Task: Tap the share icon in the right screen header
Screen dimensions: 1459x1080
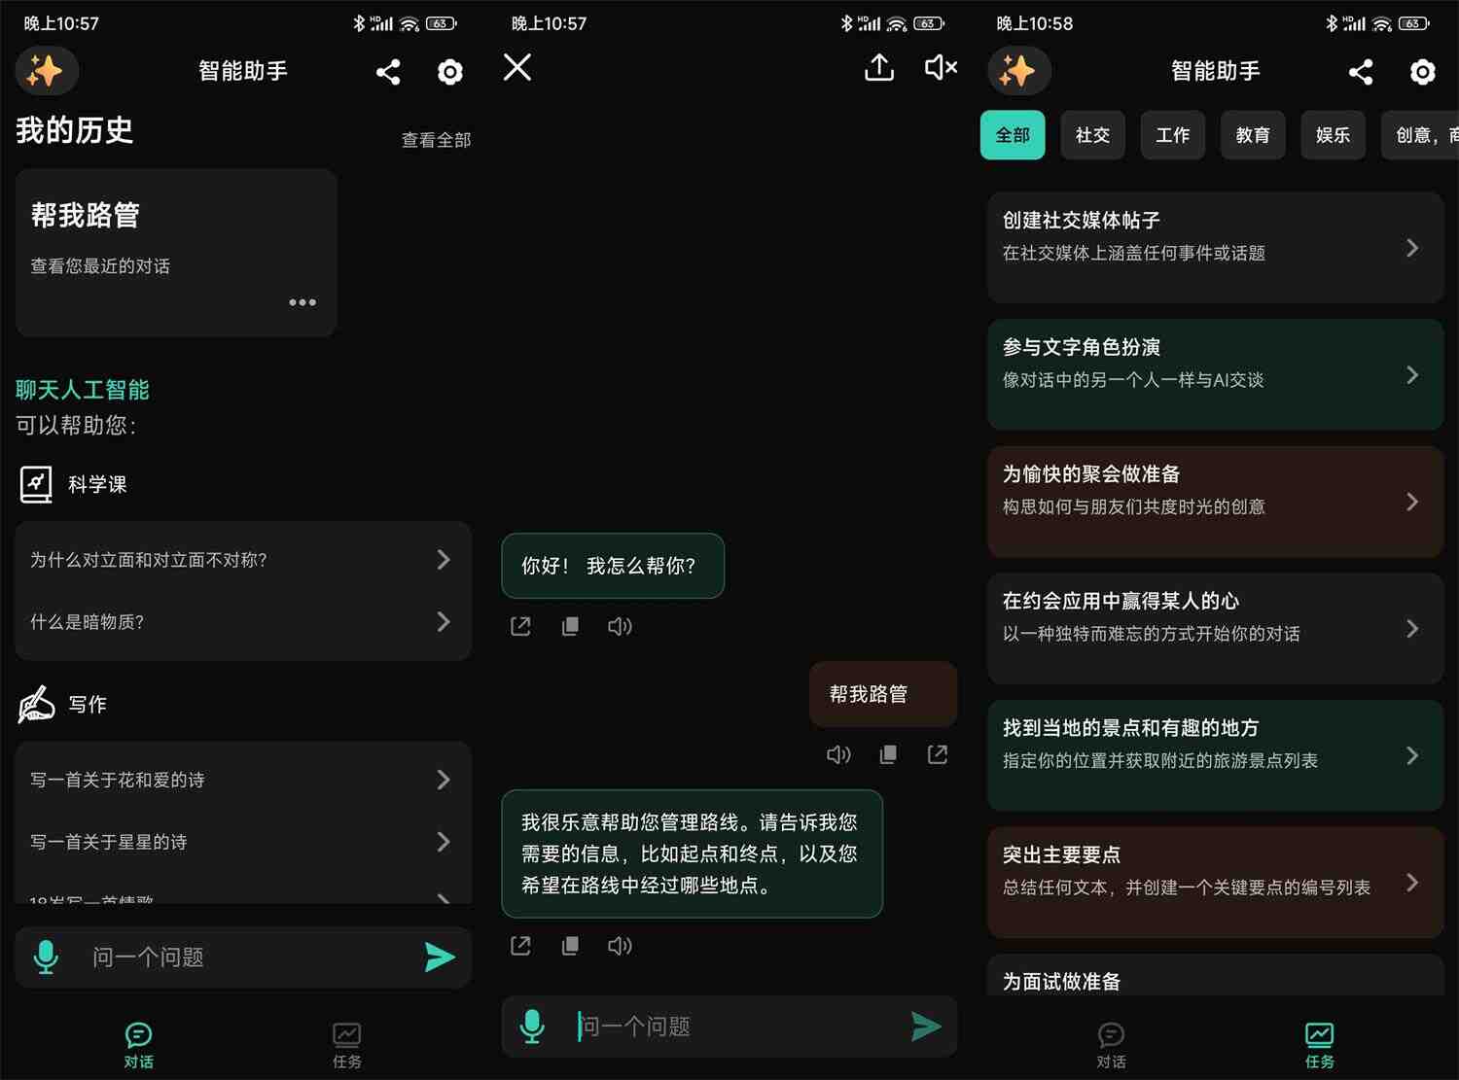Action: 1361,72
